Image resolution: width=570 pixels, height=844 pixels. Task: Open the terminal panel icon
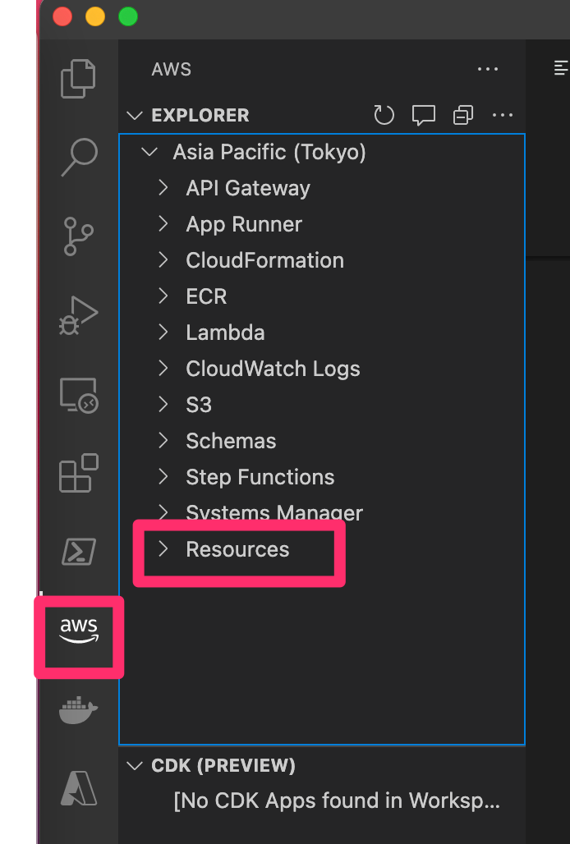[x=78, y=552]
